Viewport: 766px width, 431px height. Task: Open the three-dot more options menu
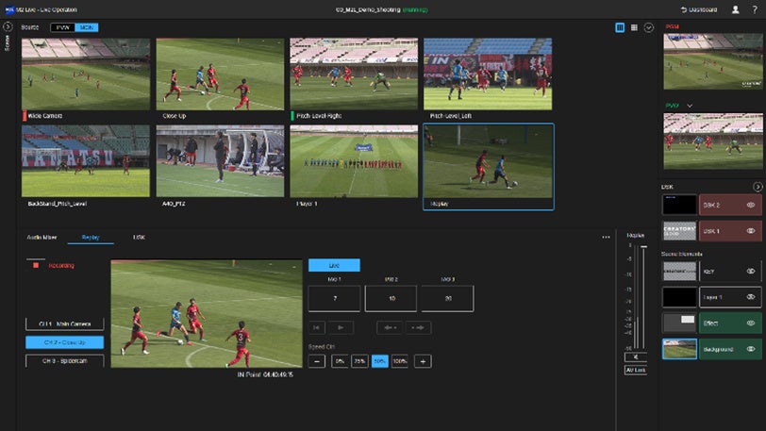606,237
